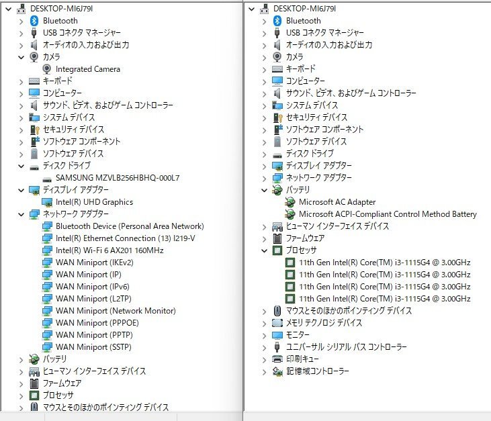The width and height of the screenshot is (491, 421).
Task: Select 'マウスとそのほかのポインティング デバイス' label in right tree
Action: pos(349,311)
